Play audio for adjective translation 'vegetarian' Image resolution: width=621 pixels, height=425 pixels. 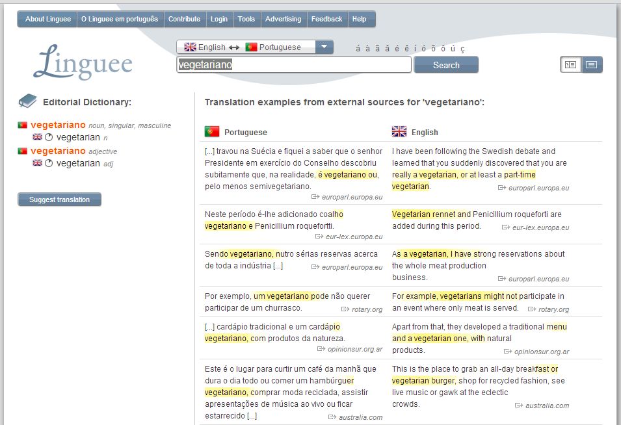(x=49, y=164)
